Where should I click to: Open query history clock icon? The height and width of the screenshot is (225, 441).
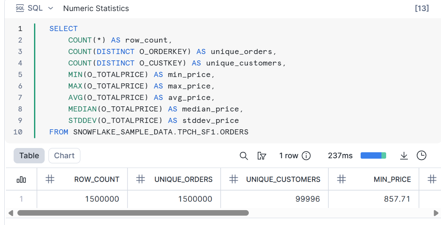[421, 156]
